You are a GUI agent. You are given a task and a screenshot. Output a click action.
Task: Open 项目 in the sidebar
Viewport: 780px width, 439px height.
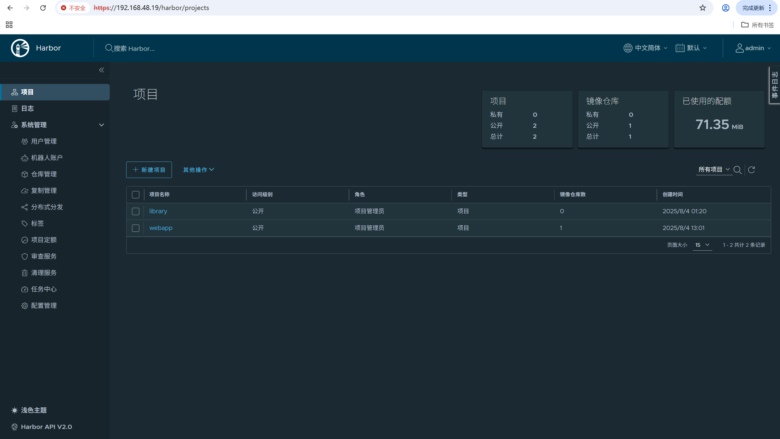55,92
